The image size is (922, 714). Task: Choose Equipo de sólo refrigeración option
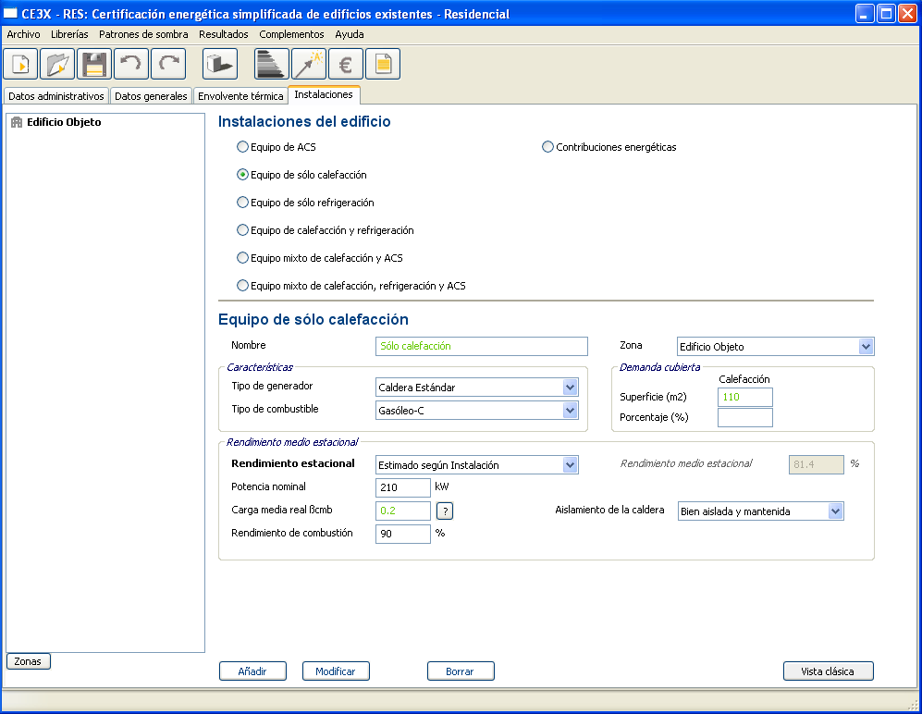pos(243,203)
